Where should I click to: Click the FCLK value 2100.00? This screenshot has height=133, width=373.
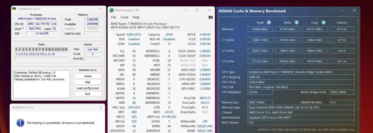(205, 39)
